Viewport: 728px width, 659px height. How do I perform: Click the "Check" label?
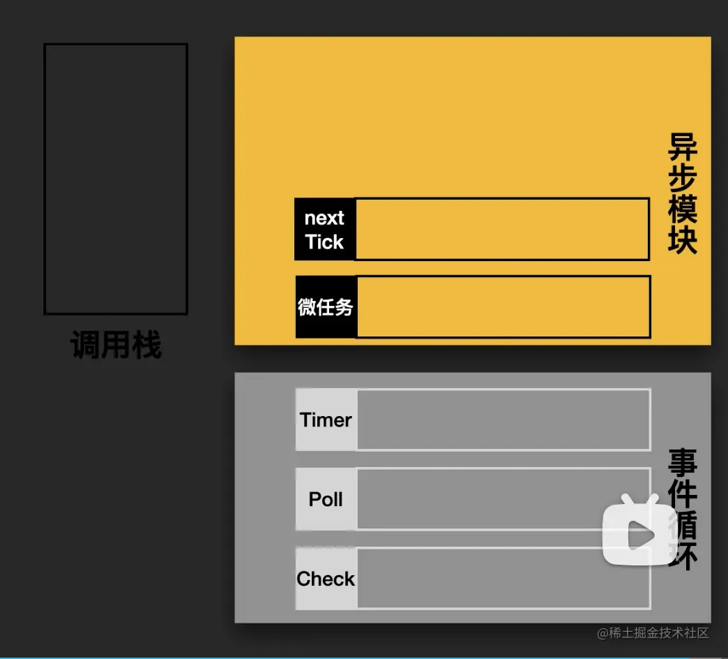[x=326, y=579]
